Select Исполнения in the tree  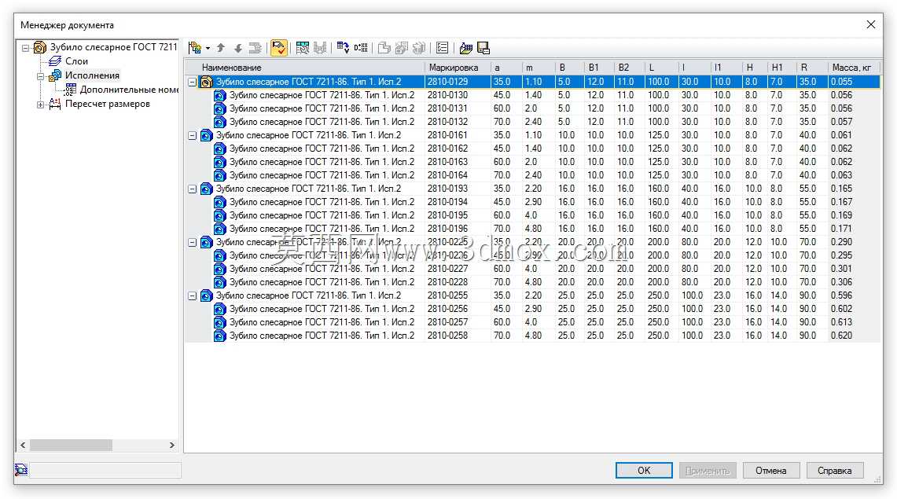pos(92,75)
